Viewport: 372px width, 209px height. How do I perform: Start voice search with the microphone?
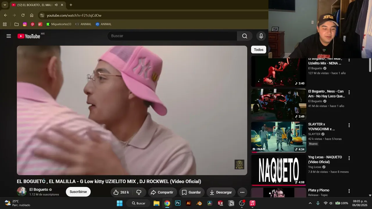261,36
